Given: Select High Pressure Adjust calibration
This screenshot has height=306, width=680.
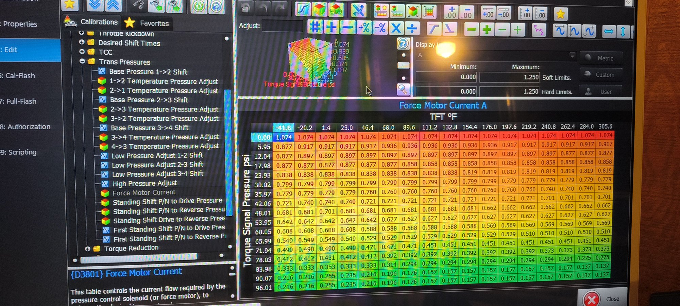Looking at the screenshot, I should point(144,183).
